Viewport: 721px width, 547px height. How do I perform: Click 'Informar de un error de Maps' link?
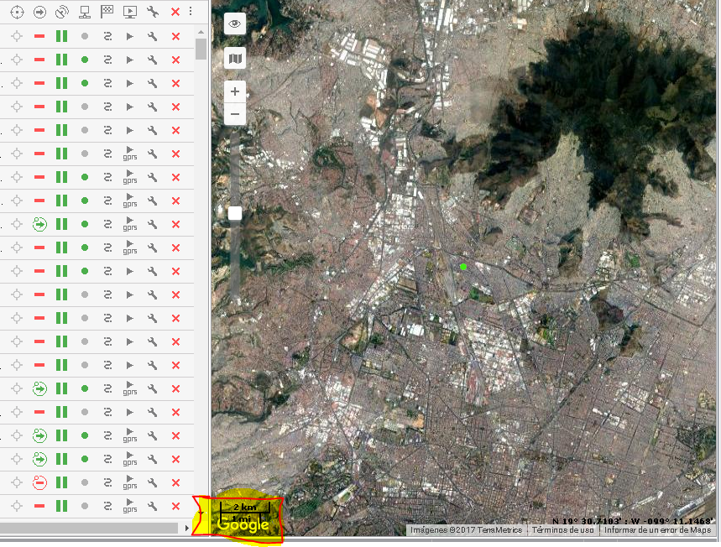coord(657,529)
